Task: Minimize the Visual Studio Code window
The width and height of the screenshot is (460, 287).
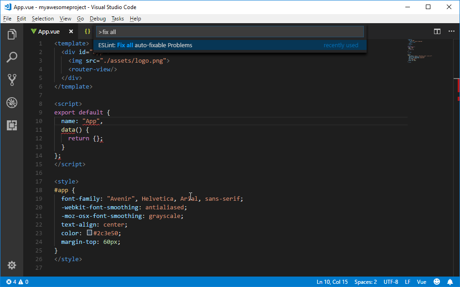Action: coord(408,7)
